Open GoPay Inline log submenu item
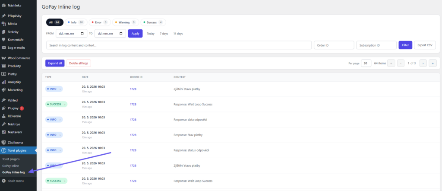 tap(13, 172)
